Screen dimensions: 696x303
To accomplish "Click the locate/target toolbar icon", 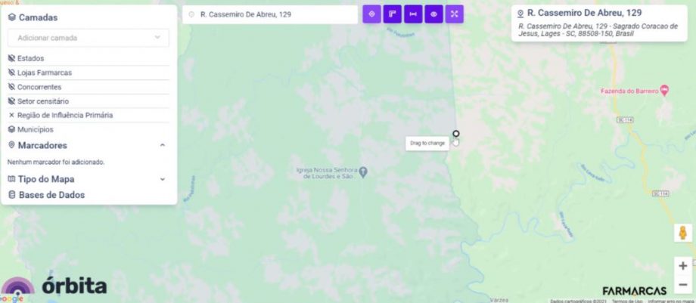I will [x=371, y=14].
